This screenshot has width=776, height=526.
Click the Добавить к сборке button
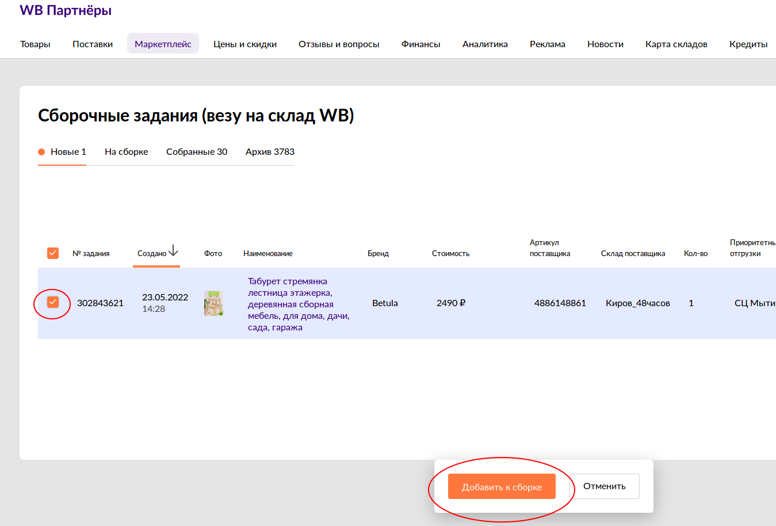pos(502,487)
